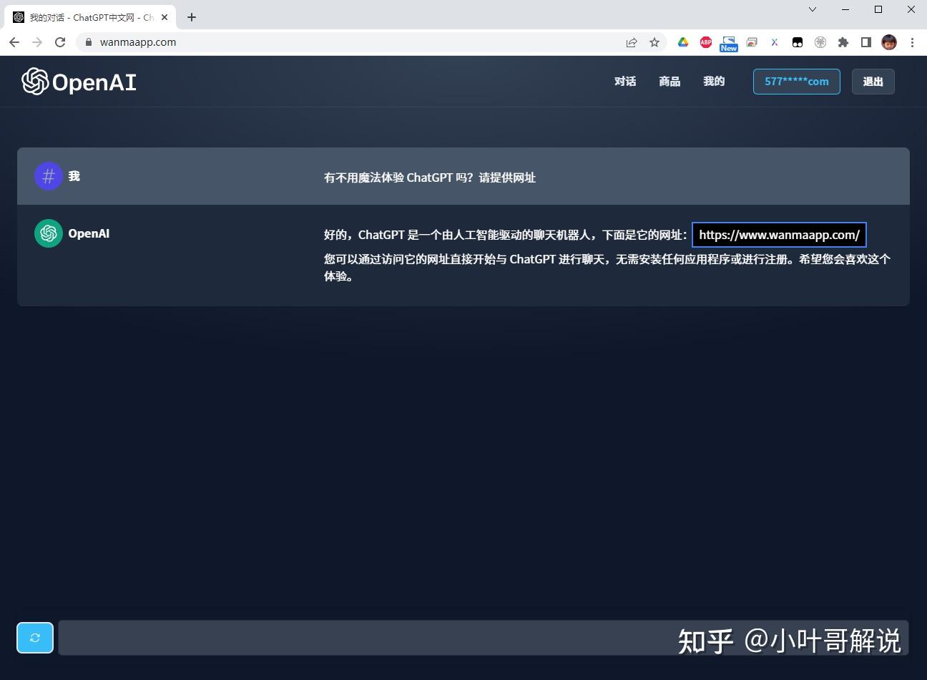Viewport: 927px width, 680px height.
Task: Open the 对话 menu item
Action: [x=624, y=82]
